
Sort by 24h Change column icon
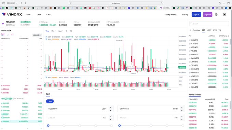coord(229,36)
